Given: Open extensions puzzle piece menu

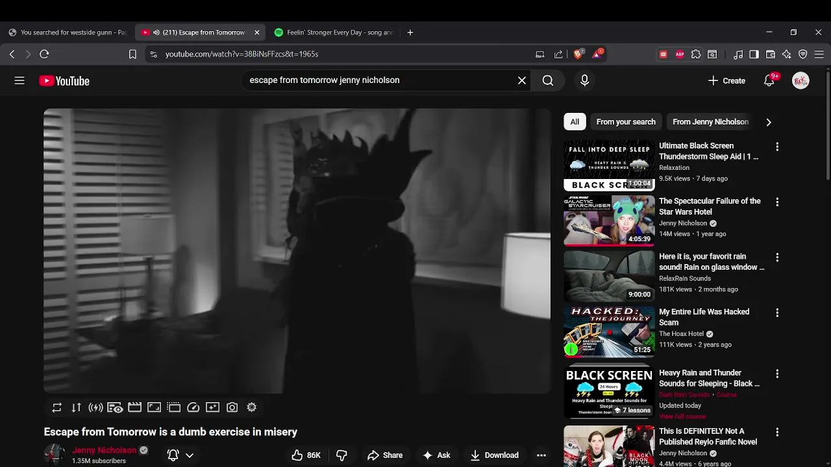Looking at the screenshot, I should point(696,54).
